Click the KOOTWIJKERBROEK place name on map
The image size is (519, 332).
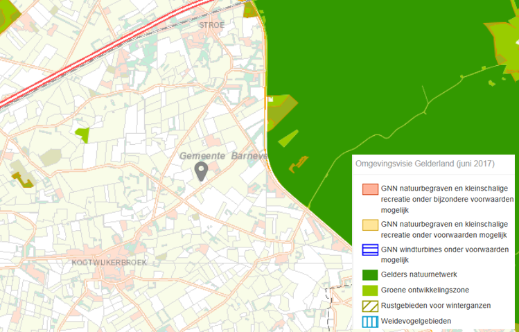pyautogui.click(x=109, y=263)
